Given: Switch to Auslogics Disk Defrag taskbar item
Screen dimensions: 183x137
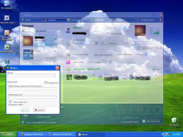Looking at the screenshot, I should click(x=32, y=134).
